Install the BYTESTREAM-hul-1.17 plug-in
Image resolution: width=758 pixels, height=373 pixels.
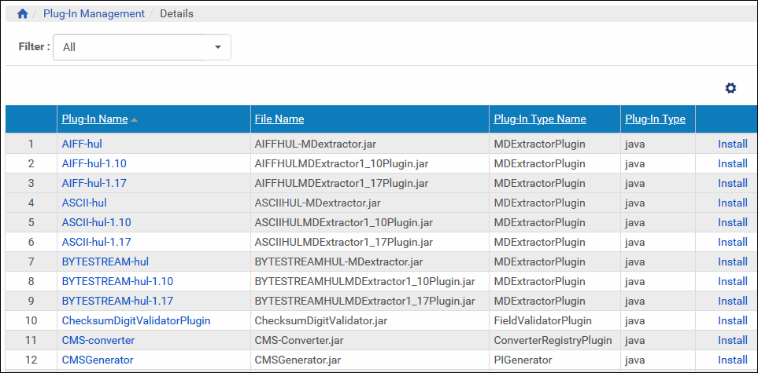point(732,301)
